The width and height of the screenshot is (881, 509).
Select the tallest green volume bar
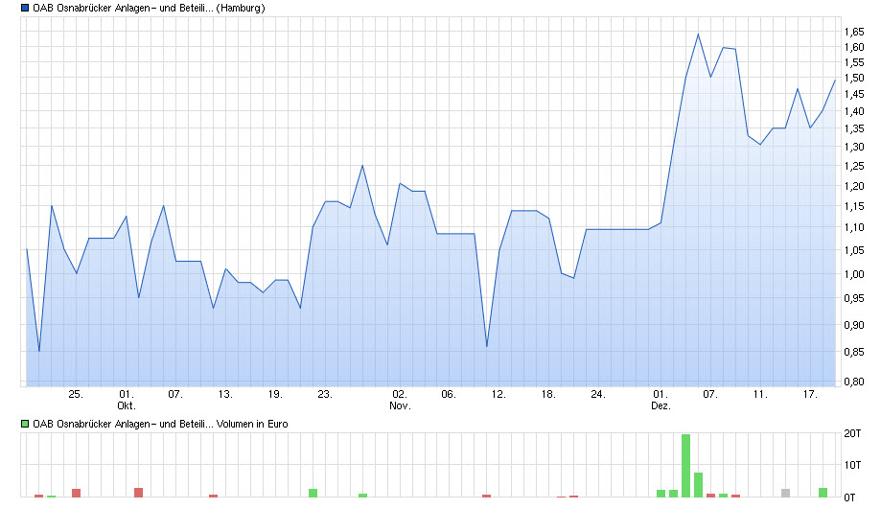[x=685, y=465]
